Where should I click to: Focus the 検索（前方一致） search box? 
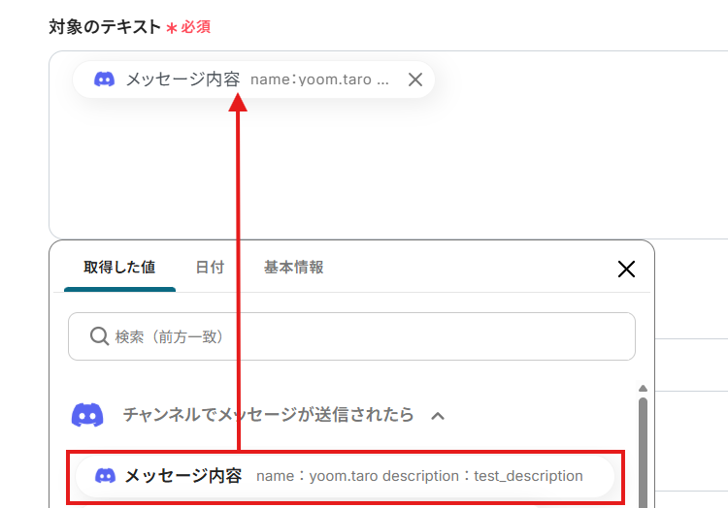click(x=351, y=336)
